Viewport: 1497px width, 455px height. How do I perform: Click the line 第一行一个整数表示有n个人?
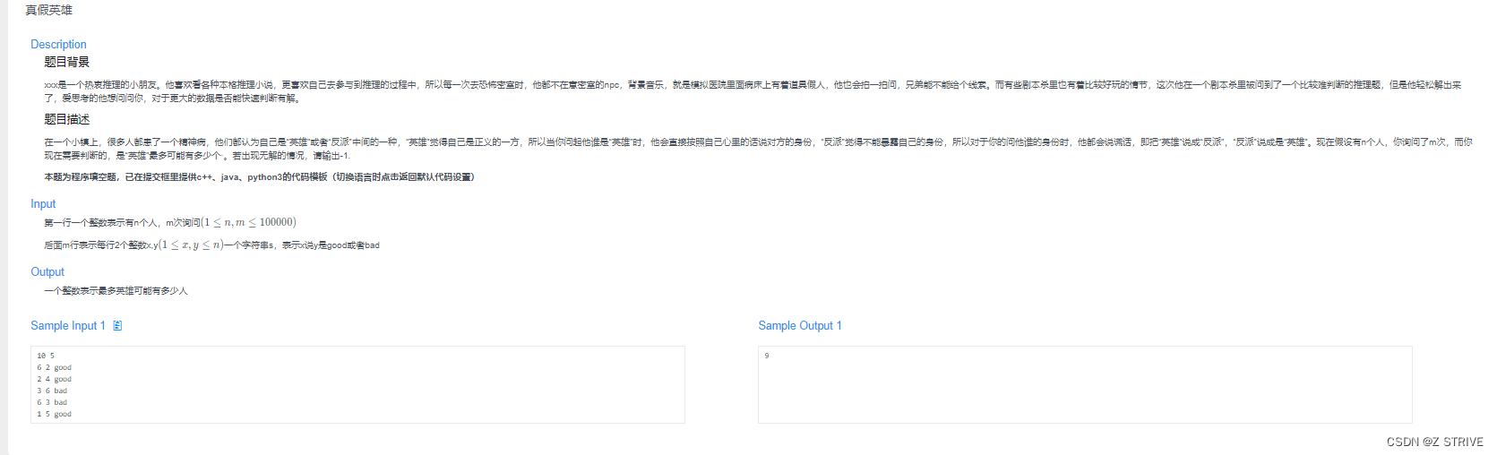(170, 222)
